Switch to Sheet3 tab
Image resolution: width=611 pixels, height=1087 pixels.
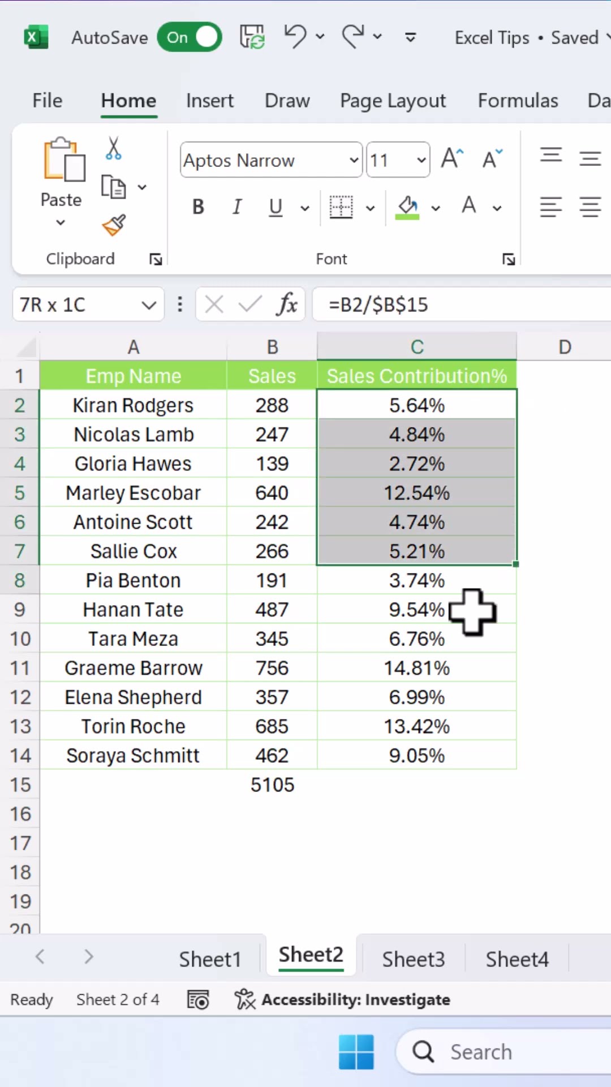coord(413,959)
